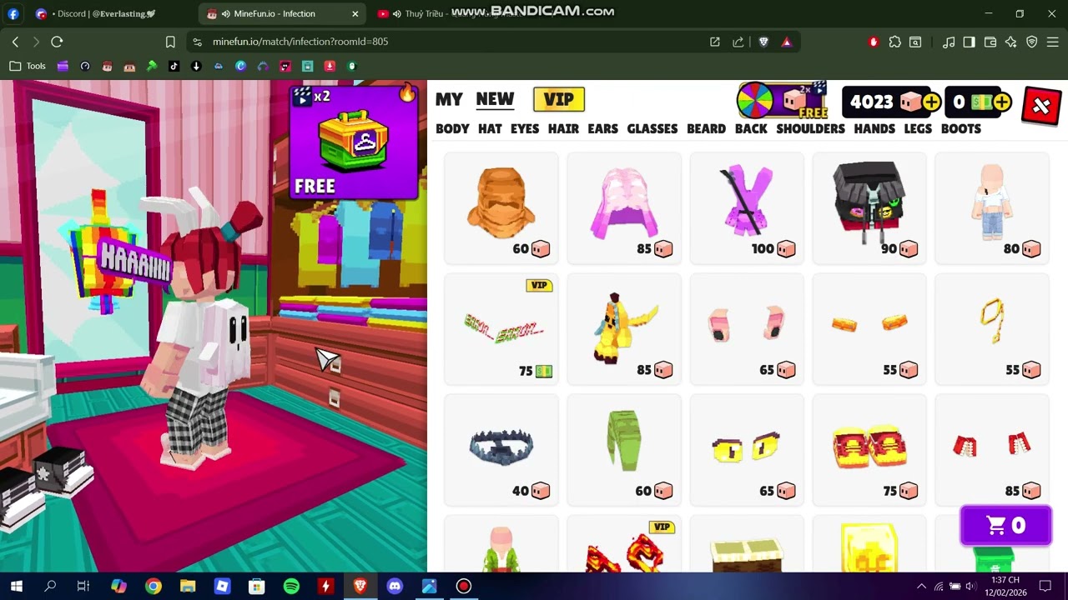Image resolution: width=1068 pixels, height=600 pixels.
Task: Claim the FREE x2 clothing chest
Action: click(354, 142)
